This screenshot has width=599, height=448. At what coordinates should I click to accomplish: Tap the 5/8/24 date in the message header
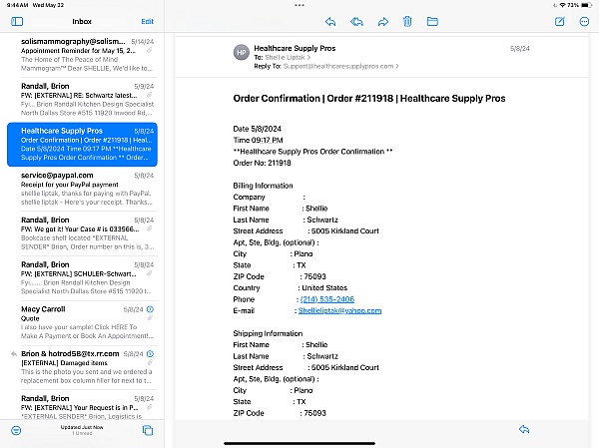click(x=520, y=49)
